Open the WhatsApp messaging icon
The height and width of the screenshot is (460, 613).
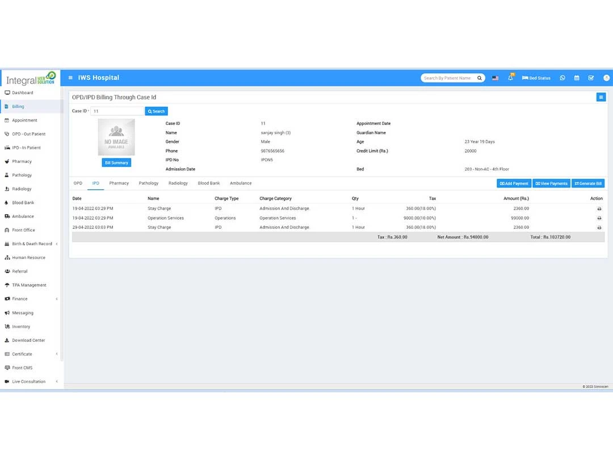(x=562, y=78)
